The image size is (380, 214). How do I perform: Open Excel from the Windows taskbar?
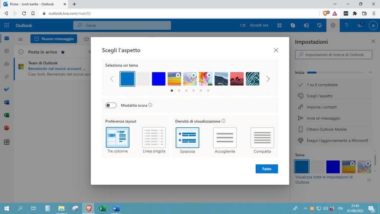point(102,208)
